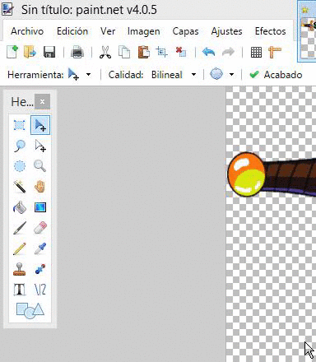Toggle the rulers icon
Viewport: 316px width, 362px height.
(275, 52)
